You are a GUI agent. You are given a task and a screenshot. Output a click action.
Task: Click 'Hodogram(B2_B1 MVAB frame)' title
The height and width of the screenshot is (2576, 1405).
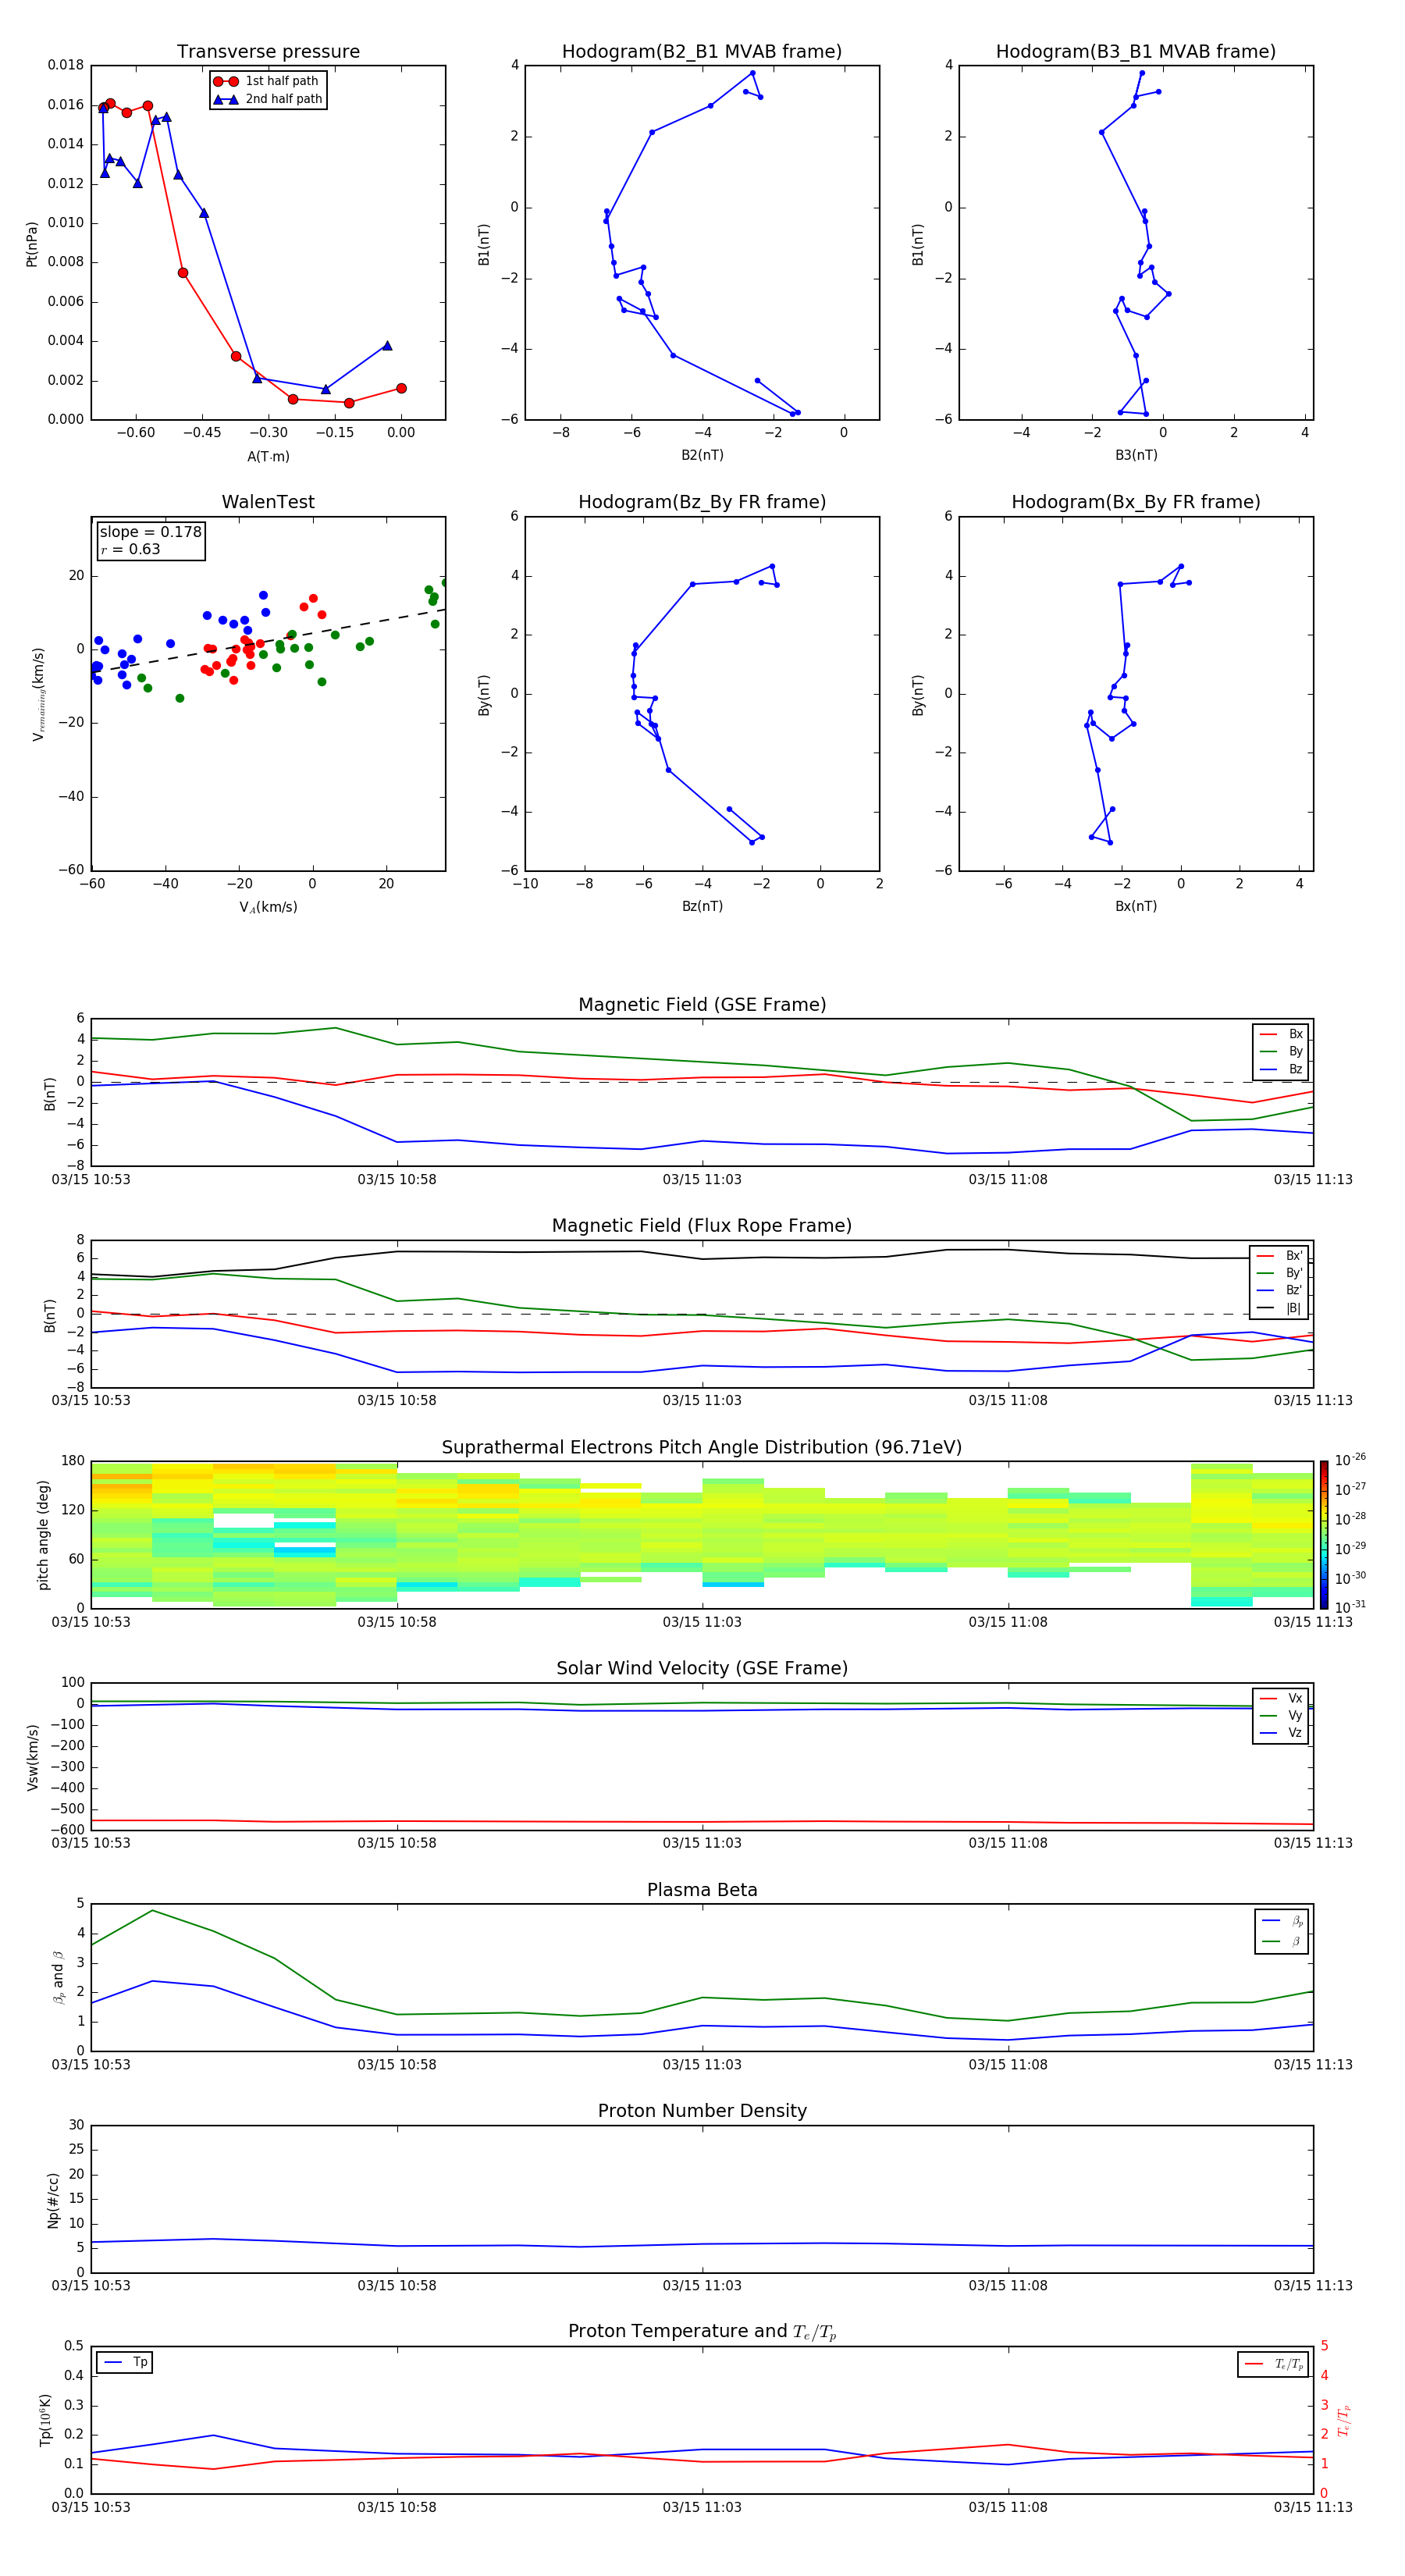(x=702, y=51)
